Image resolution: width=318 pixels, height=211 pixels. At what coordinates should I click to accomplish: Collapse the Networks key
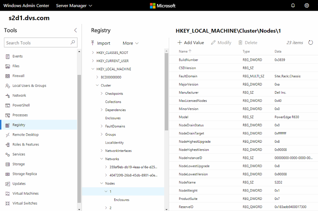pos(102,159)
